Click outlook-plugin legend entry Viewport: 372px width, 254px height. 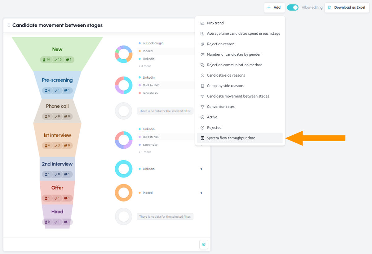click(151, 43)
